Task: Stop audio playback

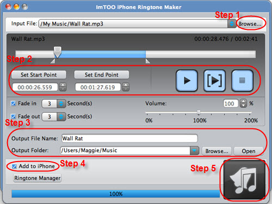Action: [x=242, y=81]
